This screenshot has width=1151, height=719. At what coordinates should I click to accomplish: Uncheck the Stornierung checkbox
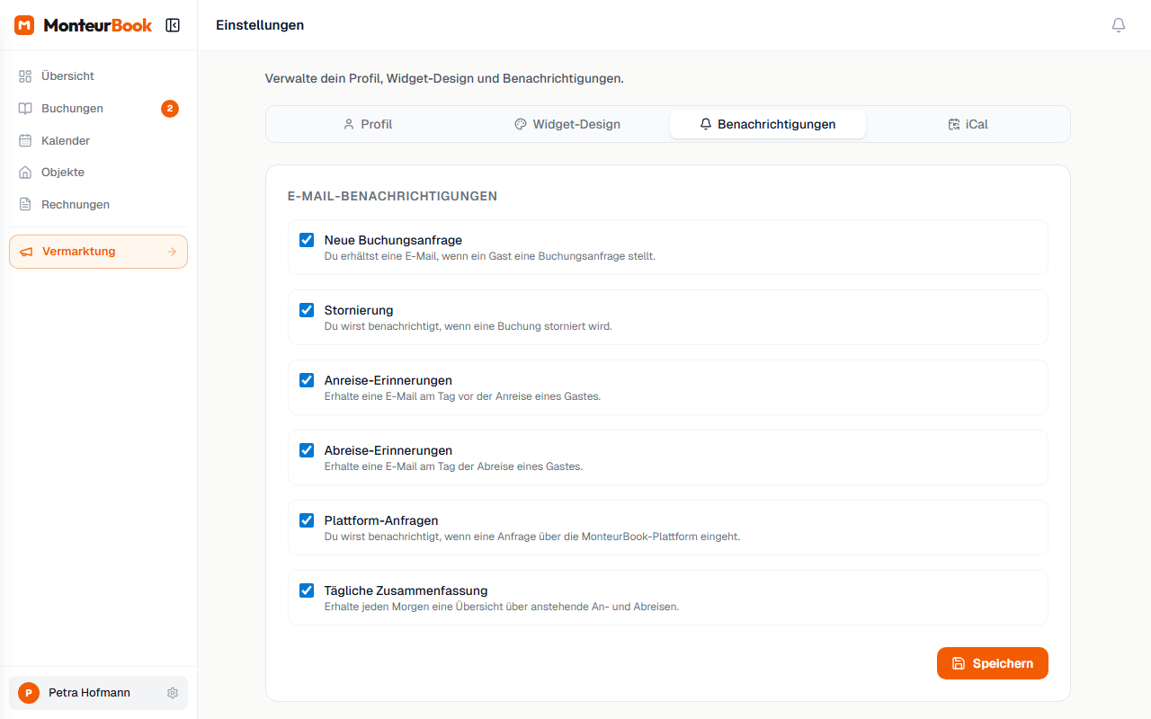(x=307, y=310)
